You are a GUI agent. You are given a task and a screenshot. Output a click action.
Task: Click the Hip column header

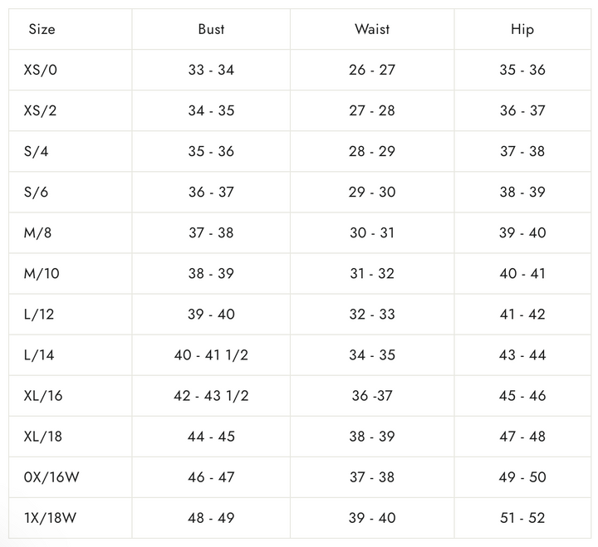click(522, 29)
